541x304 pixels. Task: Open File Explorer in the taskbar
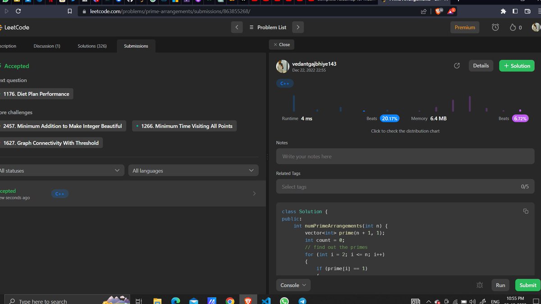pyautogui.click(x=157, y=301)
